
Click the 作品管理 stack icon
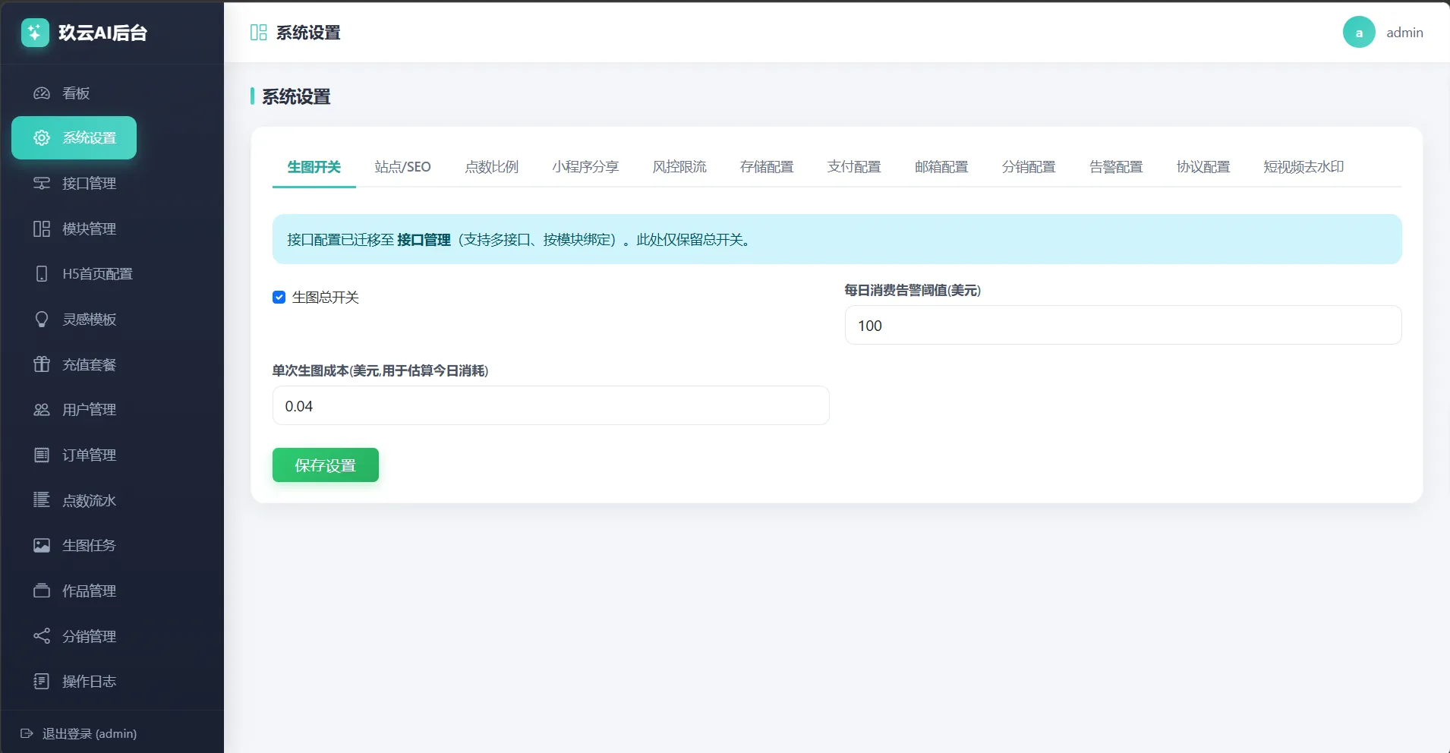click(x=42, y=591)
